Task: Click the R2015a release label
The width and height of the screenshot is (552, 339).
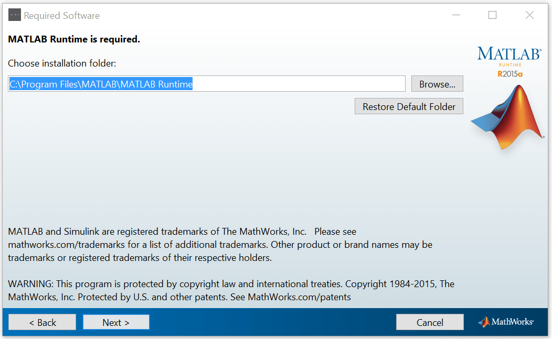Action: click(x=510, y=74)
